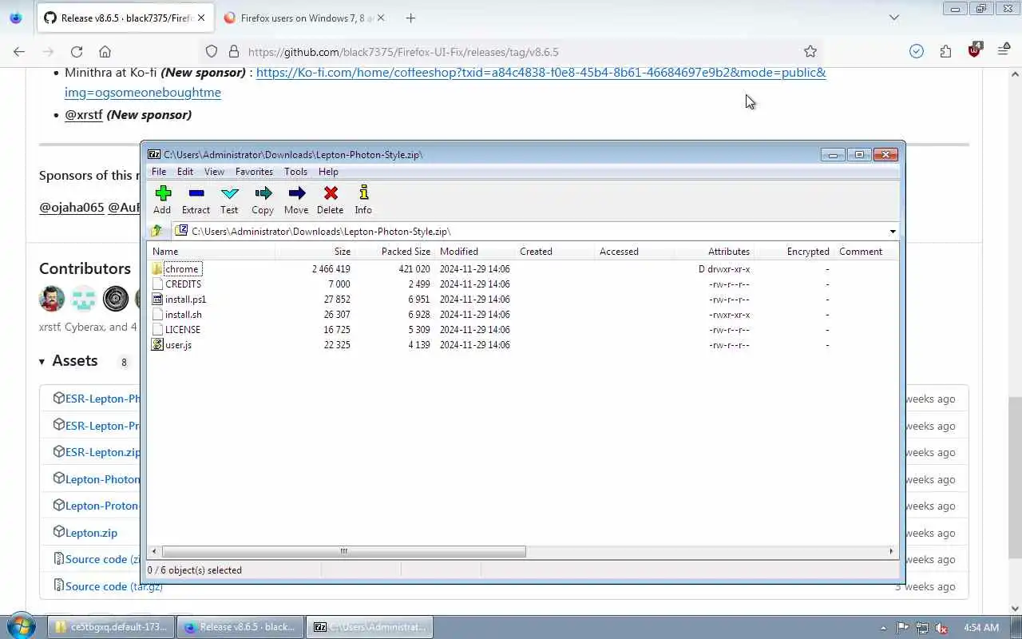Open the uBlock Origin shield icon
Viewport: 1022px width, 639px height.
(x=974, y=51)
